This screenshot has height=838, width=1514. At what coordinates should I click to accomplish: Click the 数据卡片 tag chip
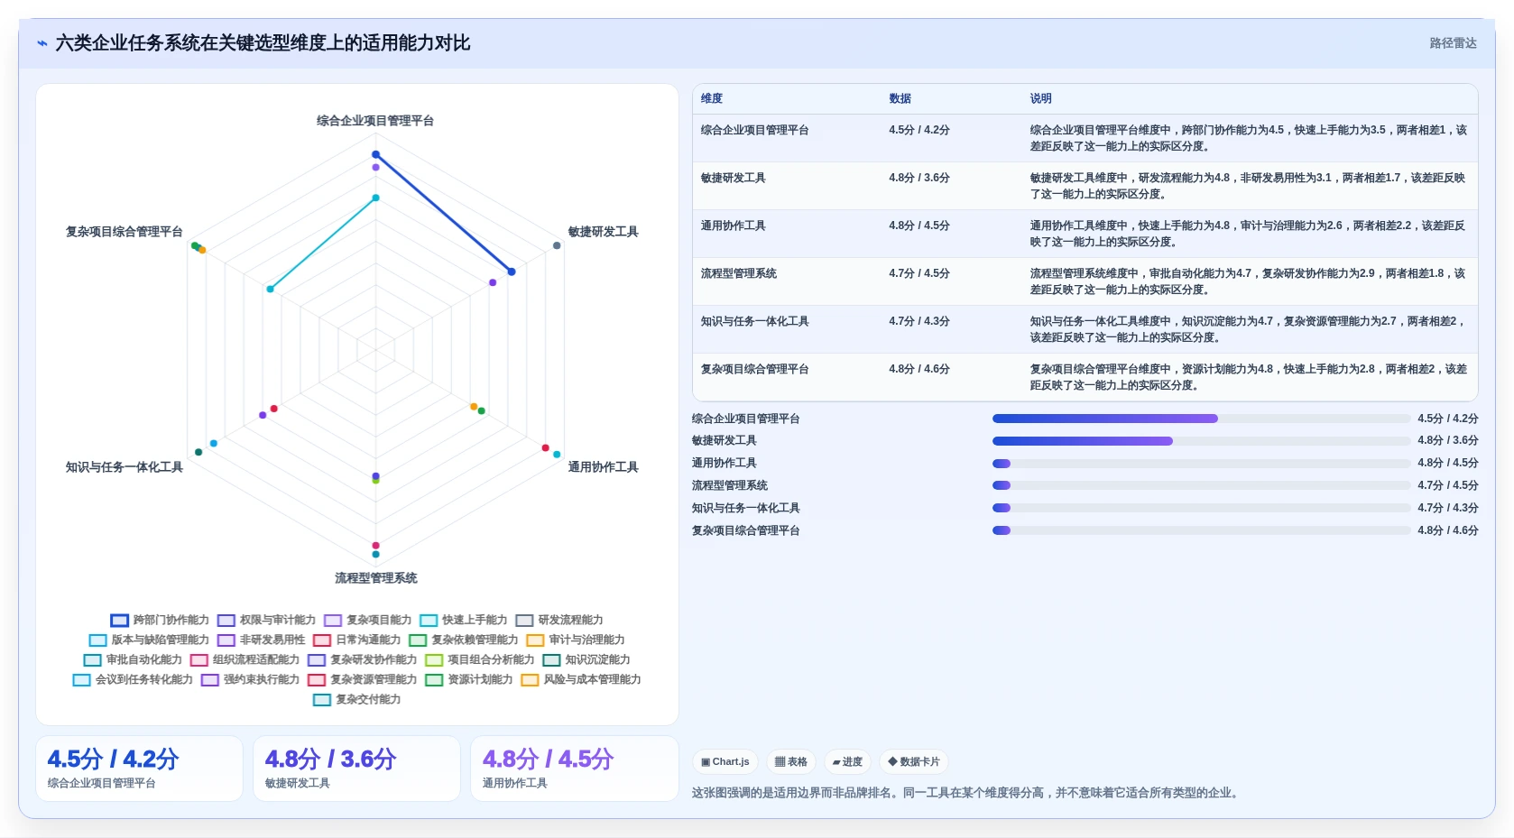914,762
